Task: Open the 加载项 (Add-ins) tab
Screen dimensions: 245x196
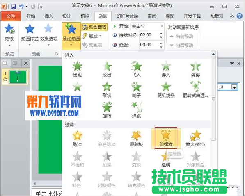Action: (x=217, y=16)
